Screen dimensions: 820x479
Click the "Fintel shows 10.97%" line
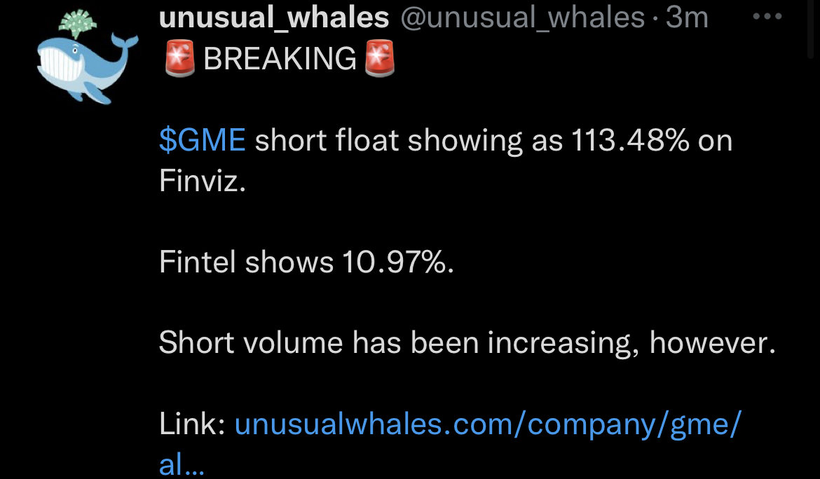306,262
